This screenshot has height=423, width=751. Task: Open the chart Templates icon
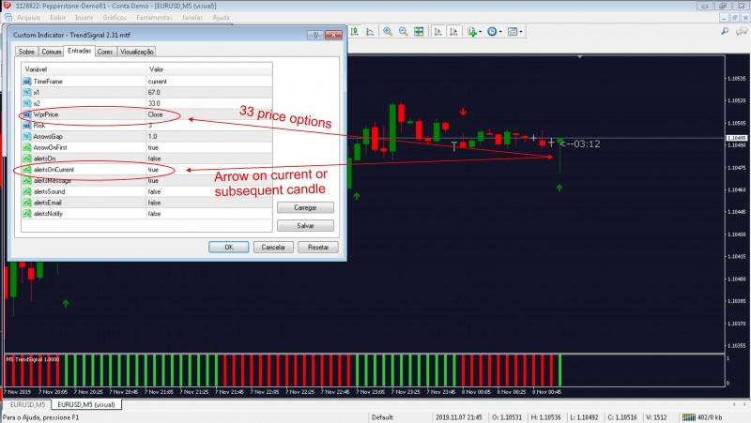512,32
